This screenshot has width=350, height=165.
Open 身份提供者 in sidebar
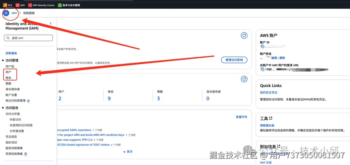[13, 89]
